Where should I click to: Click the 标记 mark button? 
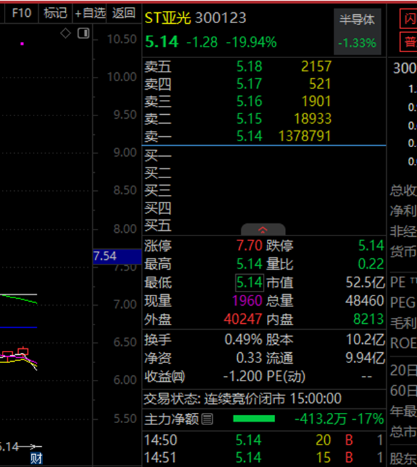click(55, 13)
